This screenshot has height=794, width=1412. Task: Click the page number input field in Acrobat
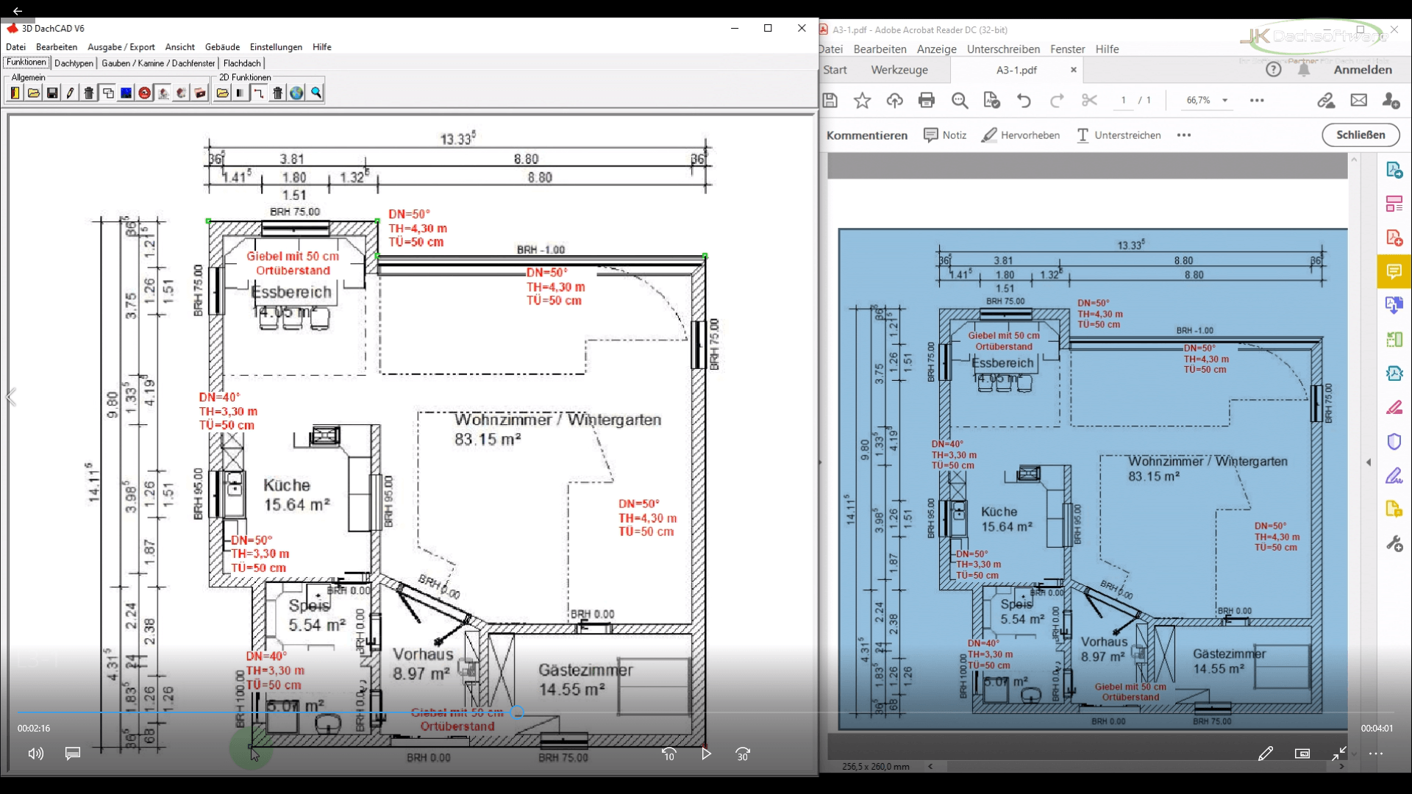coord(1123,101)
